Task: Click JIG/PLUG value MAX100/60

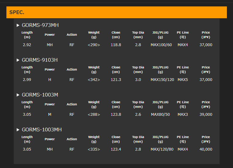Action: [161, 45]
